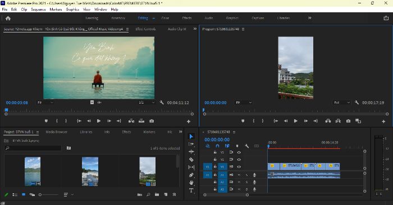Click Extract button in Program monitor

(x=338, y=121)
